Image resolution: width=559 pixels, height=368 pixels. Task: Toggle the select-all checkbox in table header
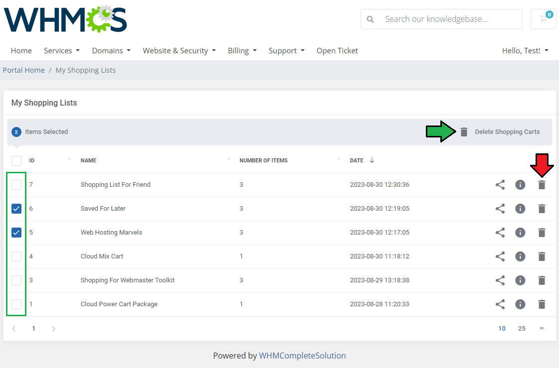tap(16, 160)
